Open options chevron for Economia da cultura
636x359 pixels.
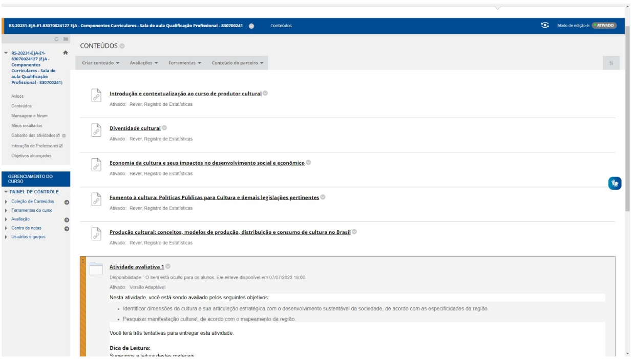(308, 163)
